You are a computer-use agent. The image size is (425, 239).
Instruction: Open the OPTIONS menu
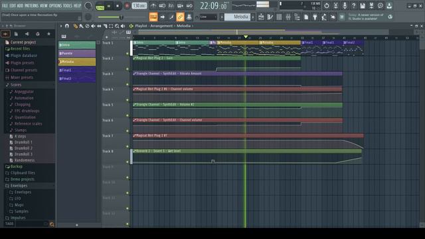(56, 6)
